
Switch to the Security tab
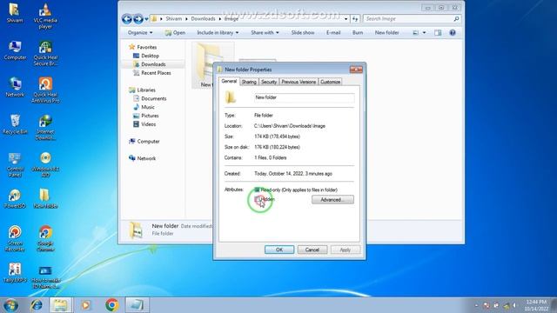tap(269, 82)
